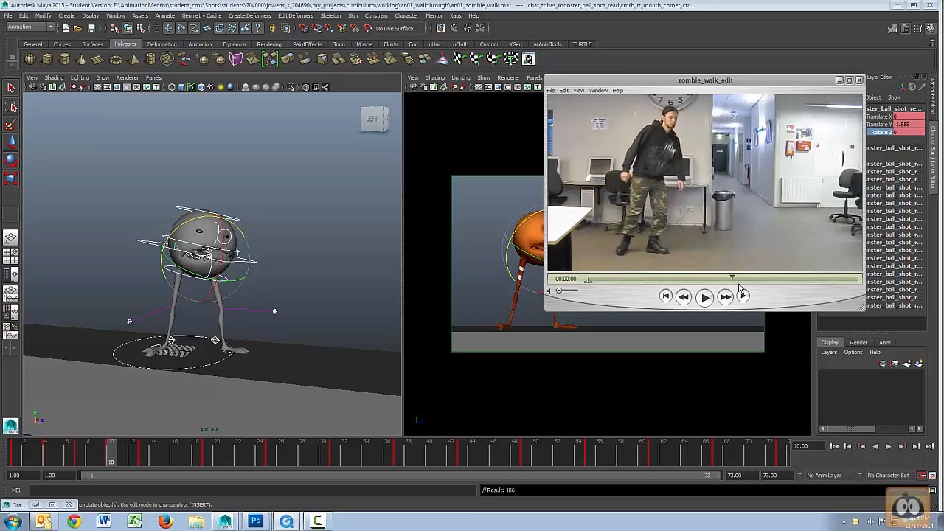Open the Window menu in zombie_walk_edit

click(x=597, y=90)
